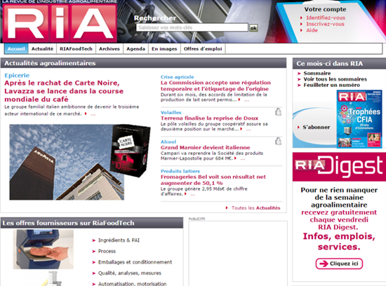Click the burger press machine thumbnail
386x286 pixels.
tap(44, 250)
